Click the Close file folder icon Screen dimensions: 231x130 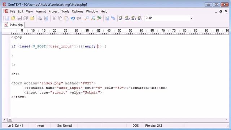tap(32, 18)
